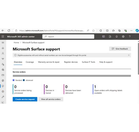Click View all service orders button
Screen dimensions: 139x132
coord(51,99)
